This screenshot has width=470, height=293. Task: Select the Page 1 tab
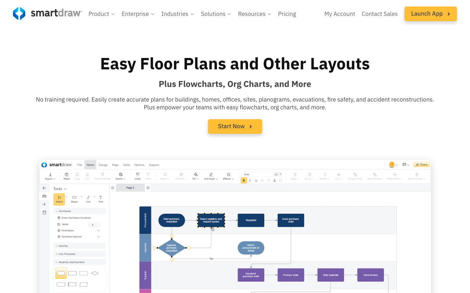(130, 188)
